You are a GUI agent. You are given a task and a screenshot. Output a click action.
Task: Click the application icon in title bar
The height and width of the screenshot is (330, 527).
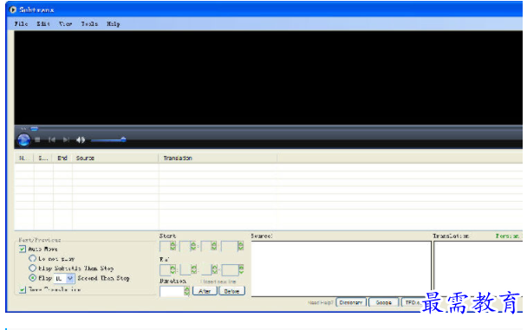pos(13,10)
